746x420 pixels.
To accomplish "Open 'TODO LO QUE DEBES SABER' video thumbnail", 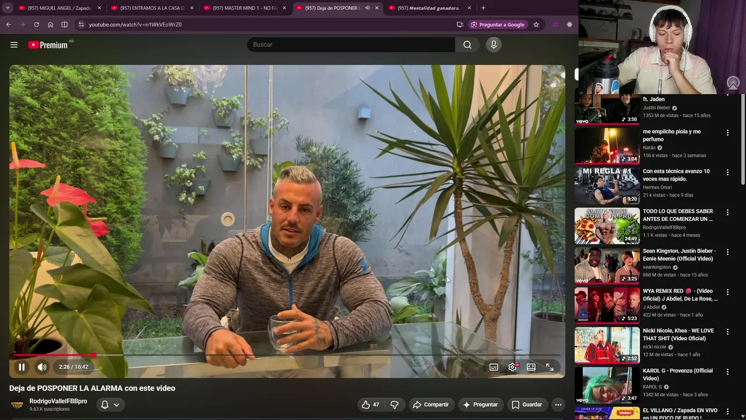I will click(607, 226).
